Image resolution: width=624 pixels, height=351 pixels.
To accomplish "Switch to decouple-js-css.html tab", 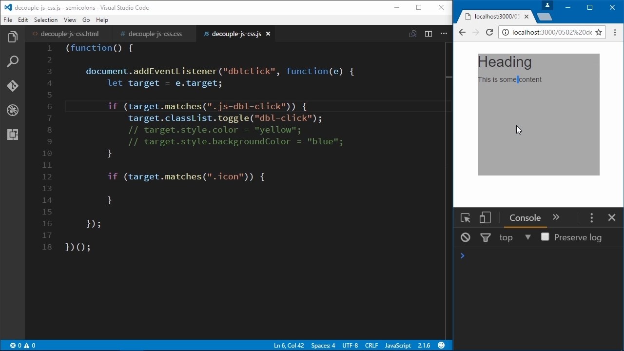I will (69, 34).
